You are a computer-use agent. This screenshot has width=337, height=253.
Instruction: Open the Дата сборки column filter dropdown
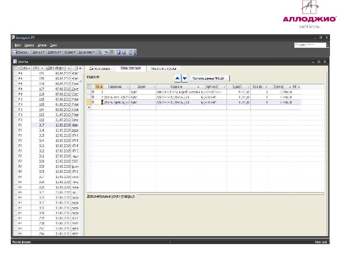[x=69, y=68]
